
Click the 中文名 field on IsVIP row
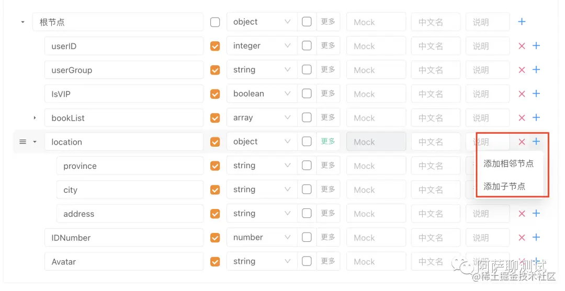[x=436, y=94]
